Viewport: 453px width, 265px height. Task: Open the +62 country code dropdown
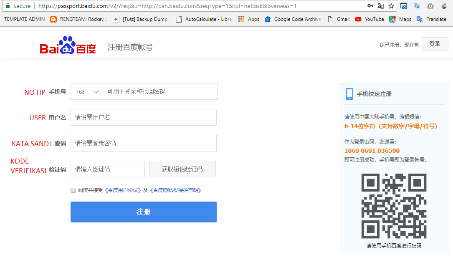coord(86,91)
